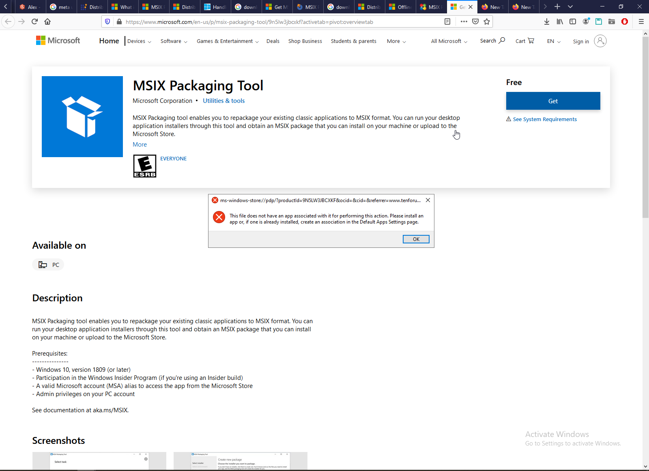Expand Games & Entertainment menu

228,41
